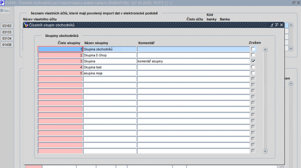Click the application logo icon in the main title bar

(2, 3)
